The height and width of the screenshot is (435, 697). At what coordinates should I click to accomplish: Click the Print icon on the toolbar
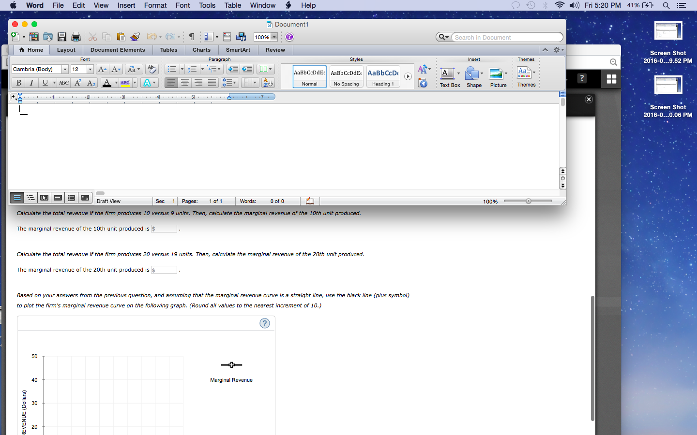(x=76, y=37)
